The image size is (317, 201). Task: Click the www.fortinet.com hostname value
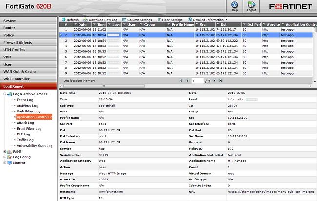tap(111, 192)
